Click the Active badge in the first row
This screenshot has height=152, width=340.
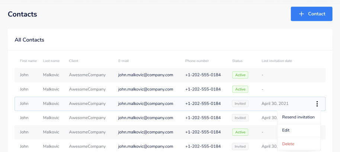[240, 75]
